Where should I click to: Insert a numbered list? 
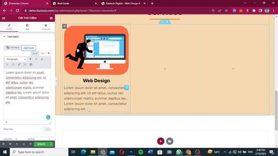pyautogui.click(x=13, y=65)
